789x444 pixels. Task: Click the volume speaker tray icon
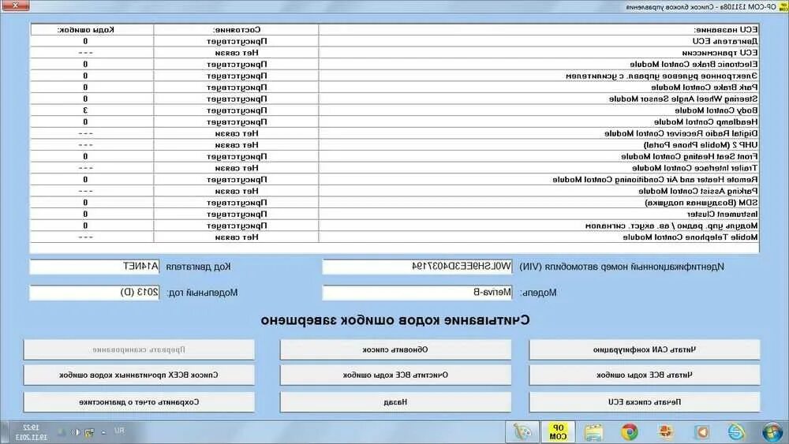pos(76,432)
